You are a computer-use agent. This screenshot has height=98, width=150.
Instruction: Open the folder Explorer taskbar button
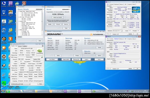[41, 91]
